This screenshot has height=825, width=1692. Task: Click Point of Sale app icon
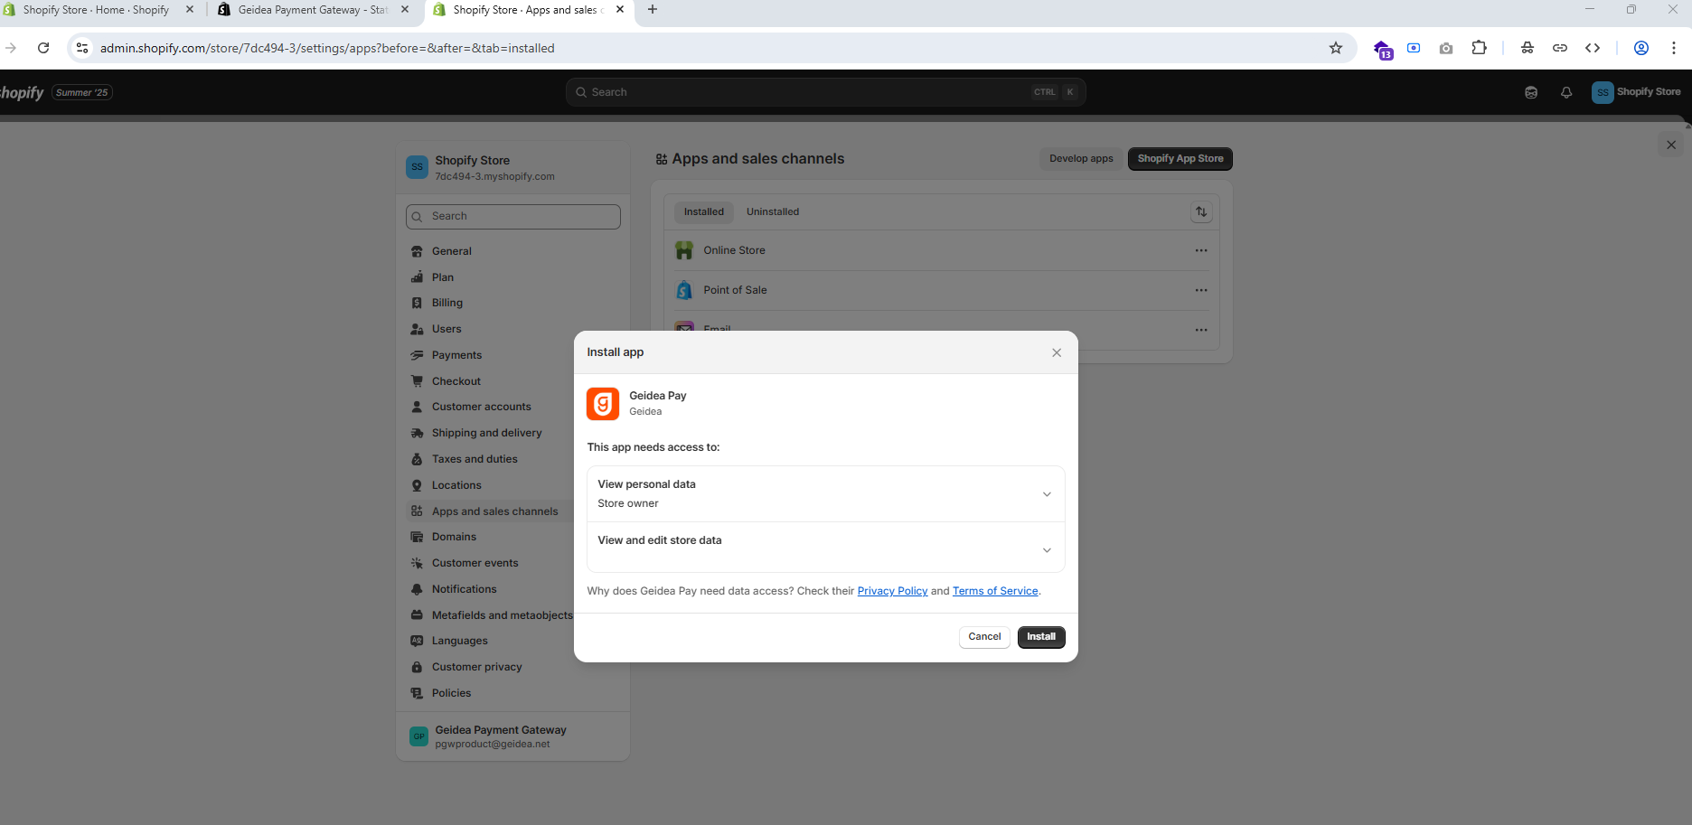tap(684, 290)
